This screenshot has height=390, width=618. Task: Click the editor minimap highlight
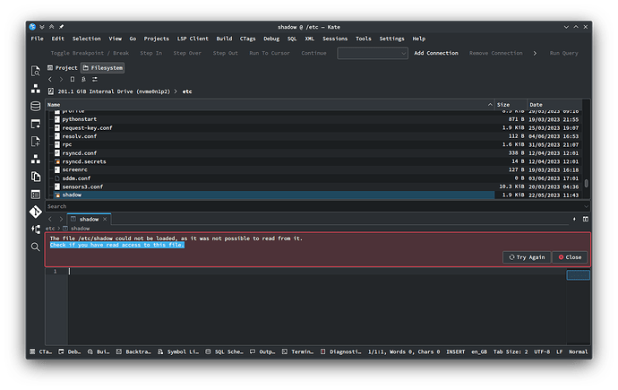coord(579,275)
